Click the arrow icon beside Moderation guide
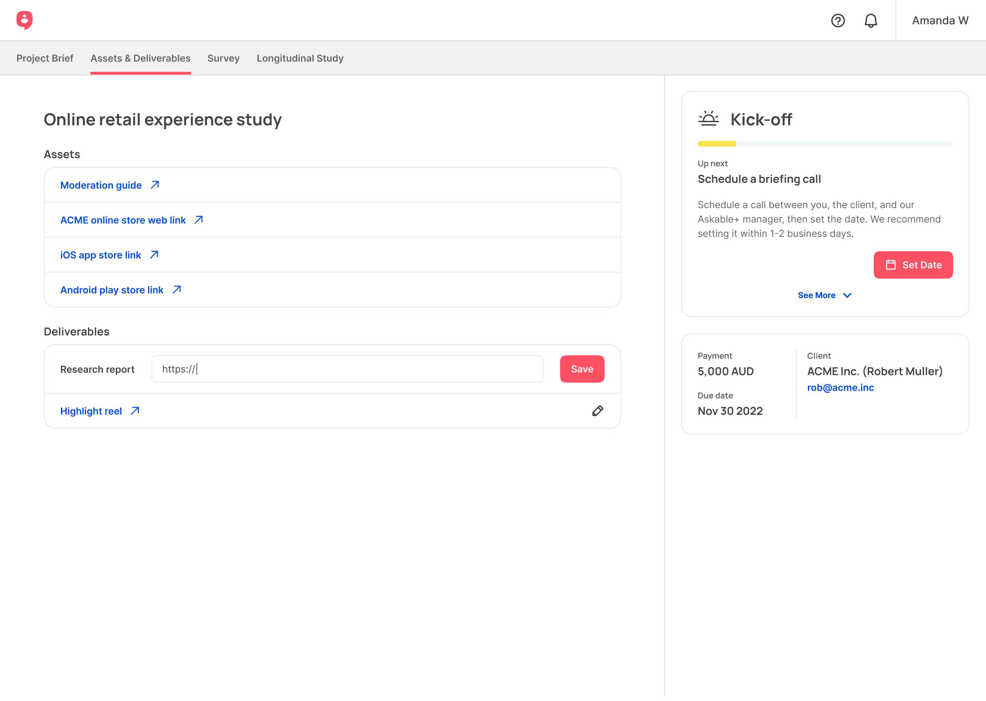This screenshot has width=986, height=701. click(x=154, y=185)
